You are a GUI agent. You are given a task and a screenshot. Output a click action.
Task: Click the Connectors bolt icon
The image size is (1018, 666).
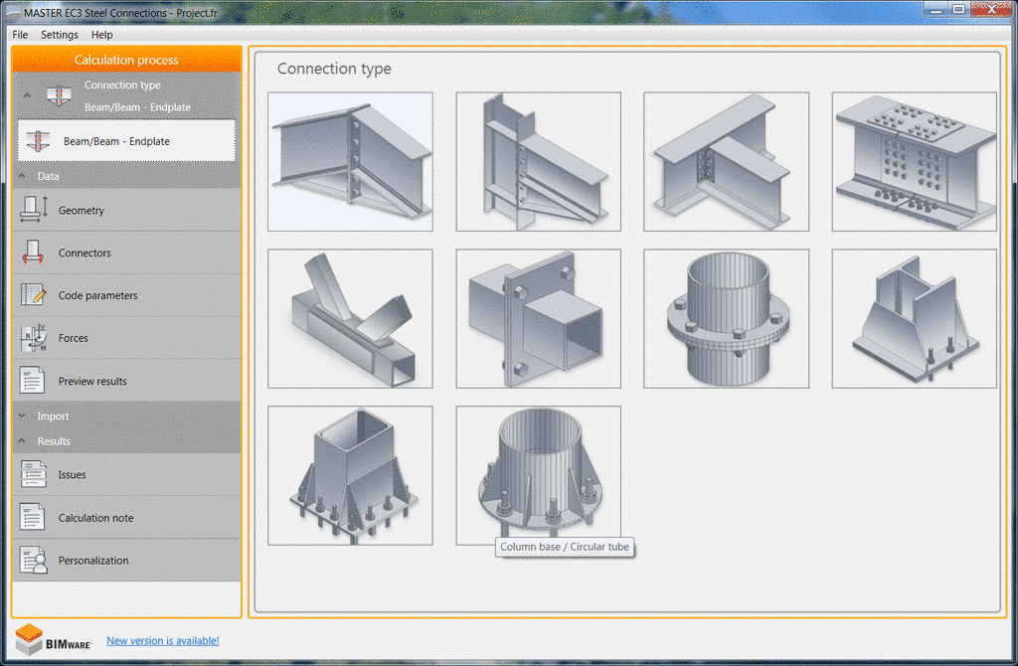33,251
